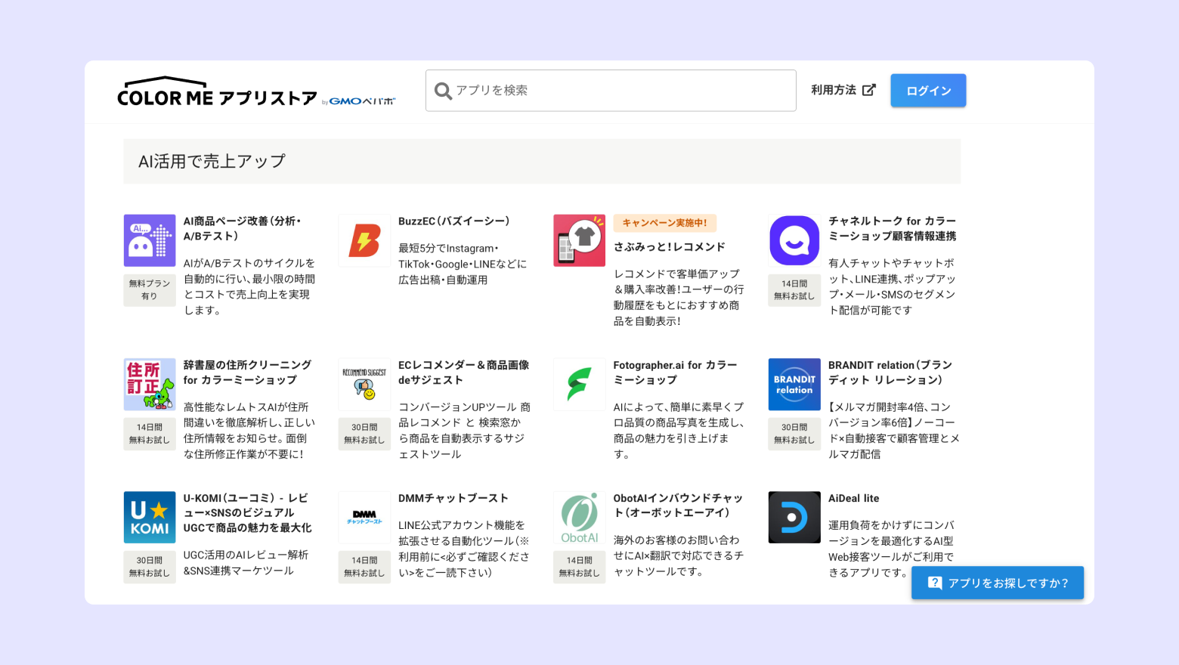Click the external link icon beside 利用方法

click(x=869, y=90)
